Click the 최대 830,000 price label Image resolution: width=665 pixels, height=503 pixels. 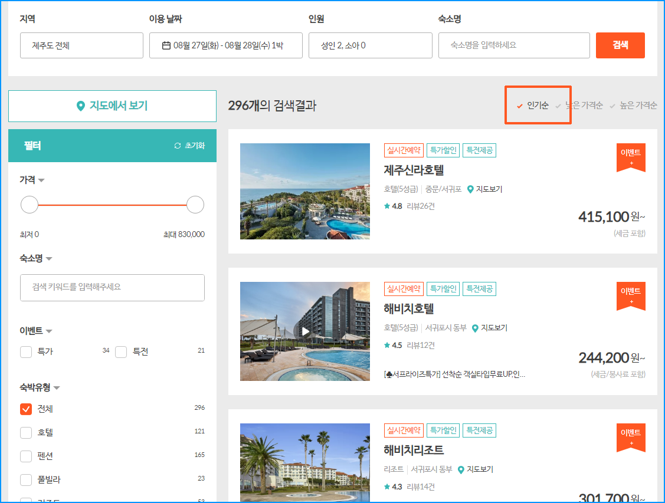(184, 234)
